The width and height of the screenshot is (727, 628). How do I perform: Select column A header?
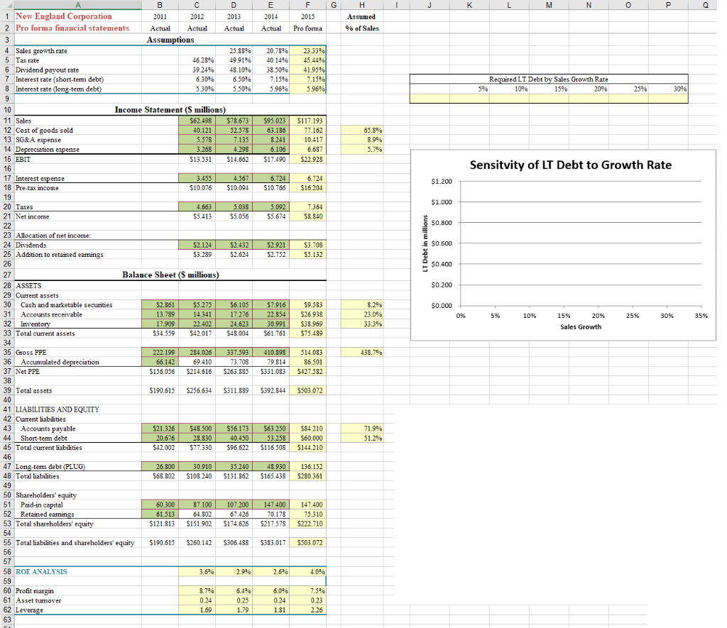click(x=78, y=5)
